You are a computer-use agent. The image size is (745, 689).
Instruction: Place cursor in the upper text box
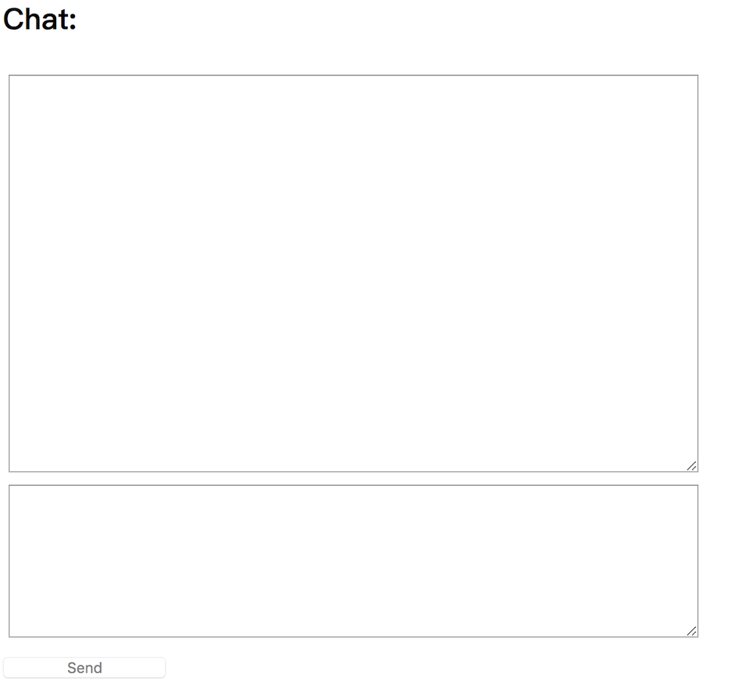pyautogui.click(x=354, y=273)
